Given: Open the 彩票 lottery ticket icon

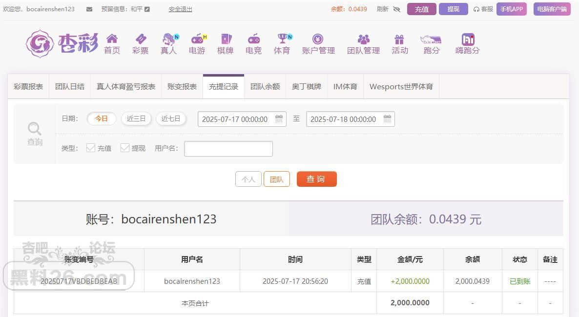Looking at the screenshot, I should (141, 39).
